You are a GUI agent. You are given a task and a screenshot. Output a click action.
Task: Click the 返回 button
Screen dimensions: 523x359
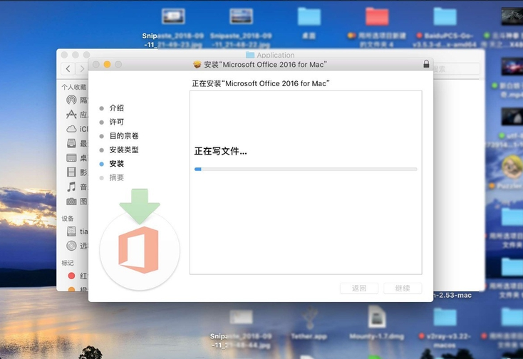359,288
